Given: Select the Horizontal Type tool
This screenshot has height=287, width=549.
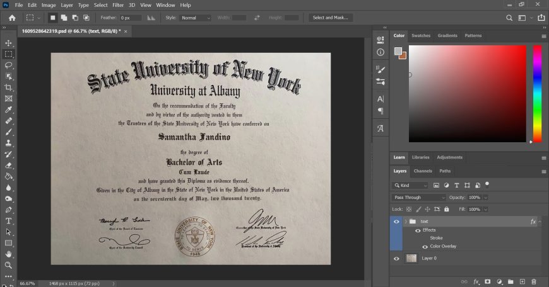Looking at the screenshot, I should click(x=8, y=221).
